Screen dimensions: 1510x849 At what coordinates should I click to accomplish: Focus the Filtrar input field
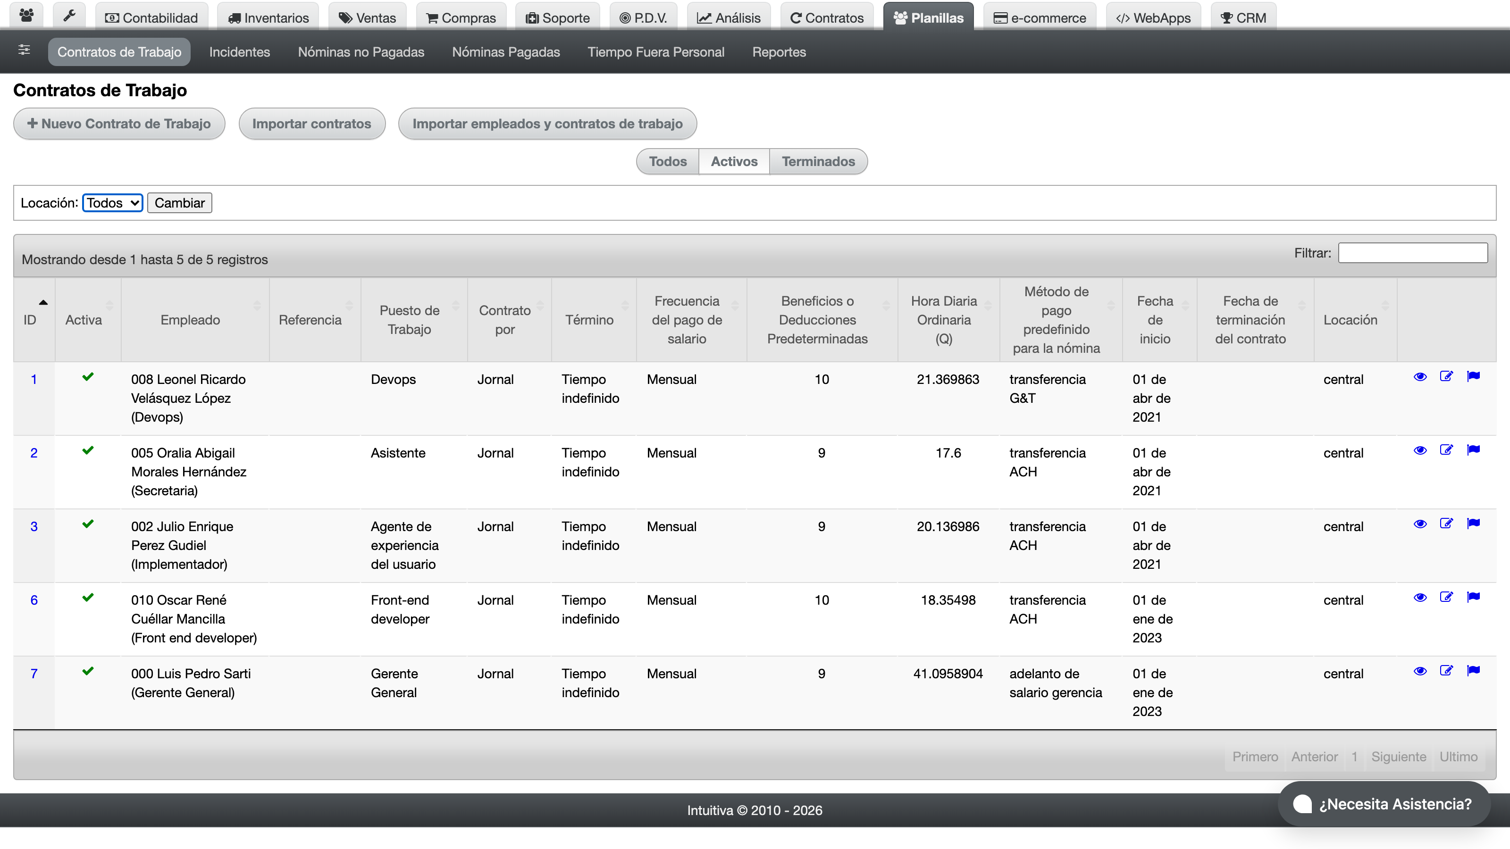click(x=1413, y=253)
